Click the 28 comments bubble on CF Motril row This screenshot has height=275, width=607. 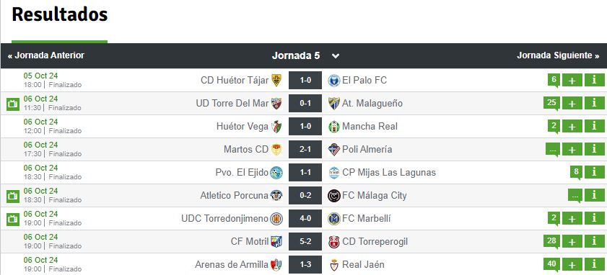551,241
